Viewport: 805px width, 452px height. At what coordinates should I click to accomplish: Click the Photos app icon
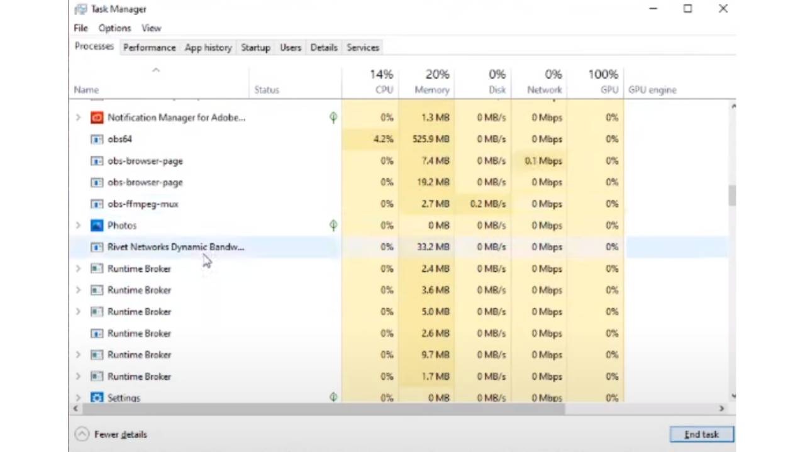click(x=96, y=225)
